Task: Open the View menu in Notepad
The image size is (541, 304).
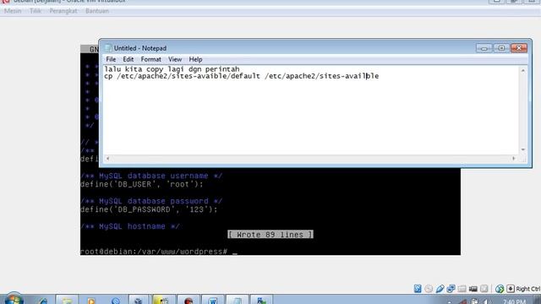Action: [175, 59]
